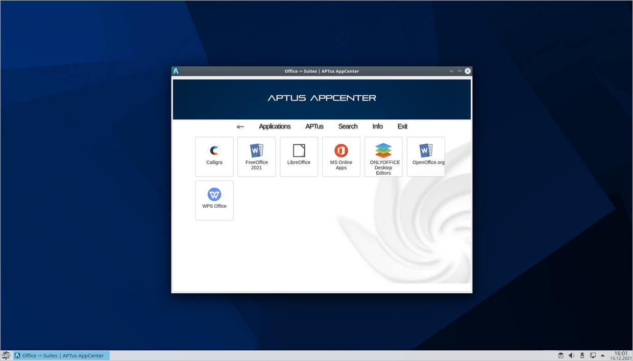
Task: Click the volume icon in the system tray
Action: 571,355
